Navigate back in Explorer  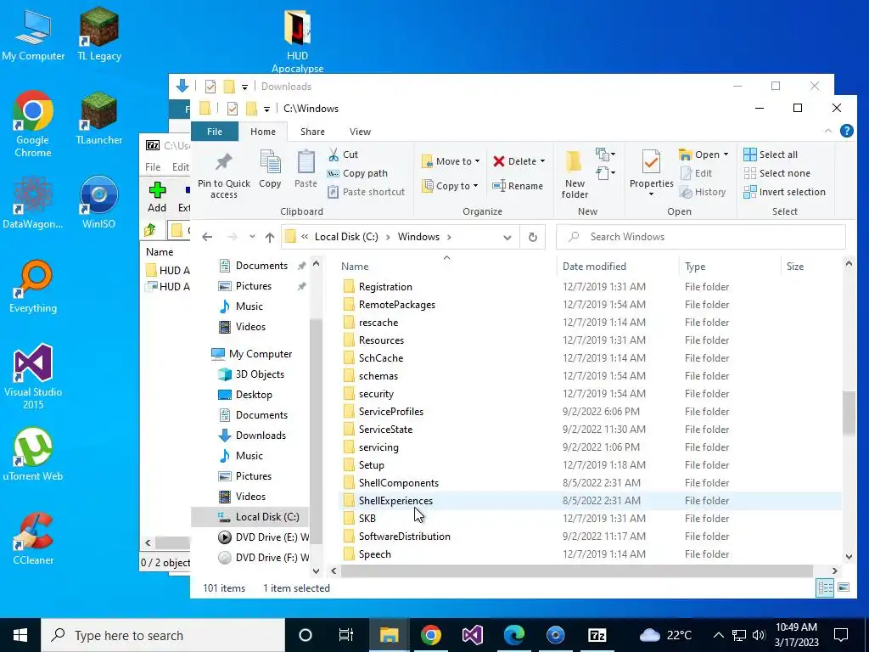click(x=207, y=238)
